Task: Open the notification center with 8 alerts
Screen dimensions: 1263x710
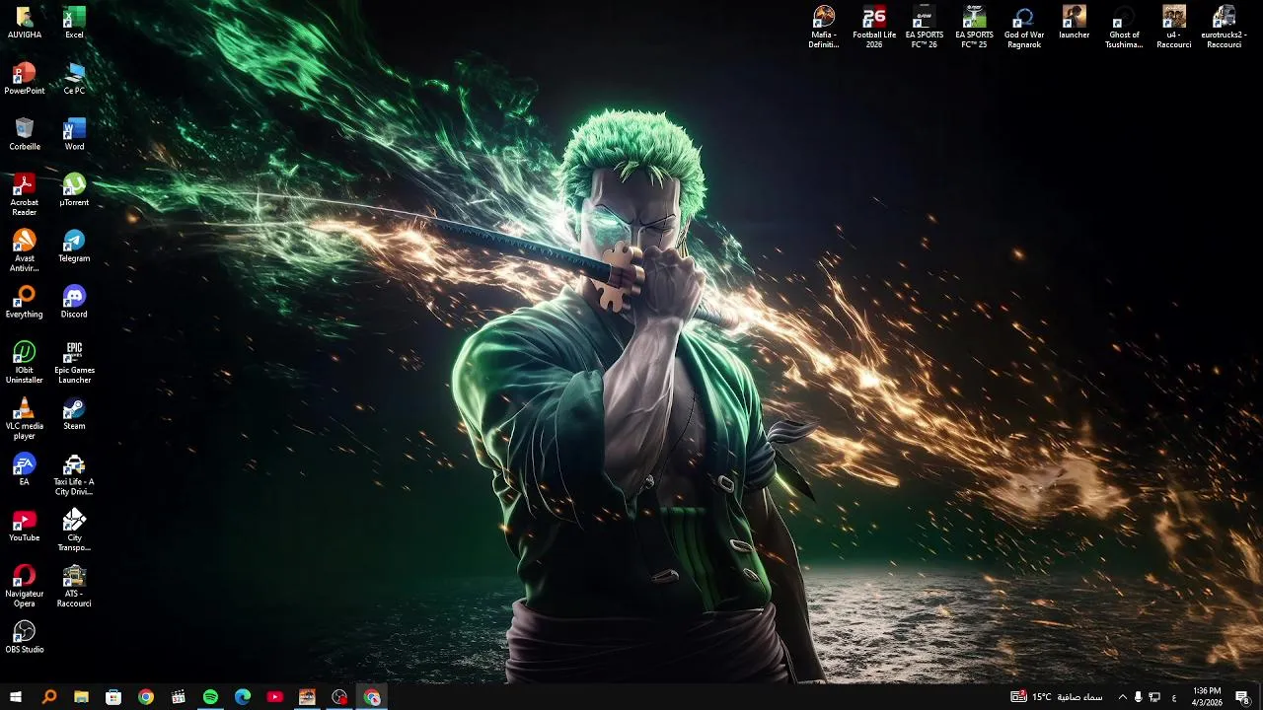Action: tap(1243, 697)
